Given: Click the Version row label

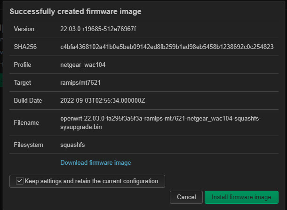Looking at the screenshot, I should [x=24, y=29].
